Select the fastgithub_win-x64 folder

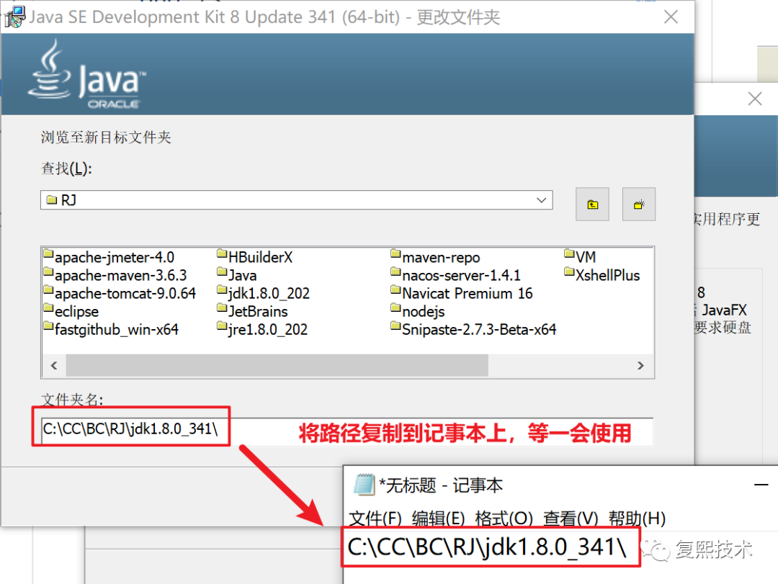[x=111, y=329]
